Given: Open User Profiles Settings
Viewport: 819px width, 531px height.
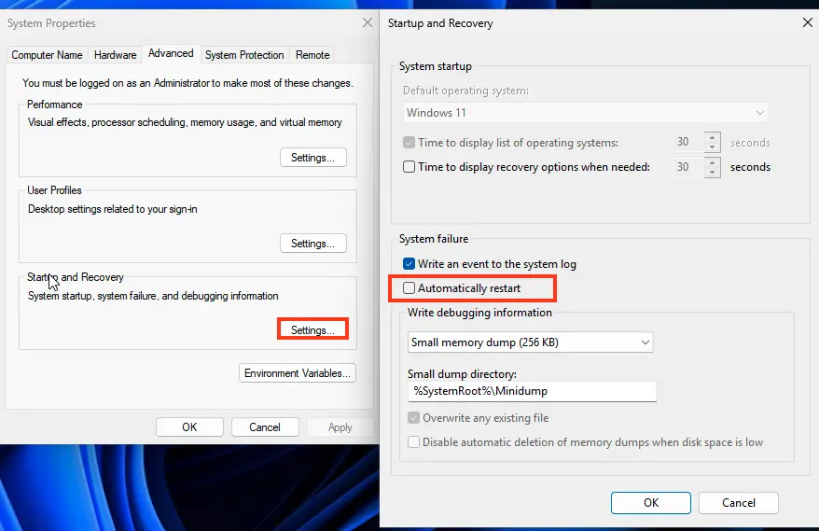Looking at the screenshot, I should [x=312, y=244].
